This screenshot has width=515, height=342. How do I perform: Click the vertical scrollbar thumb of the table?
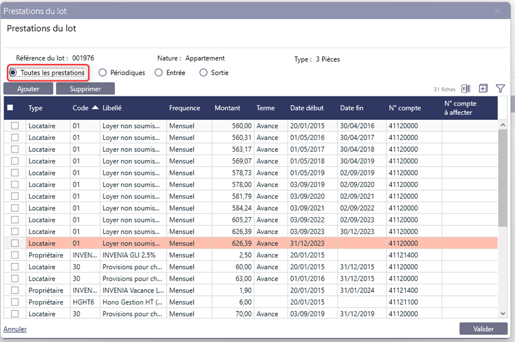pyautogui.click(x=502, y=178)
